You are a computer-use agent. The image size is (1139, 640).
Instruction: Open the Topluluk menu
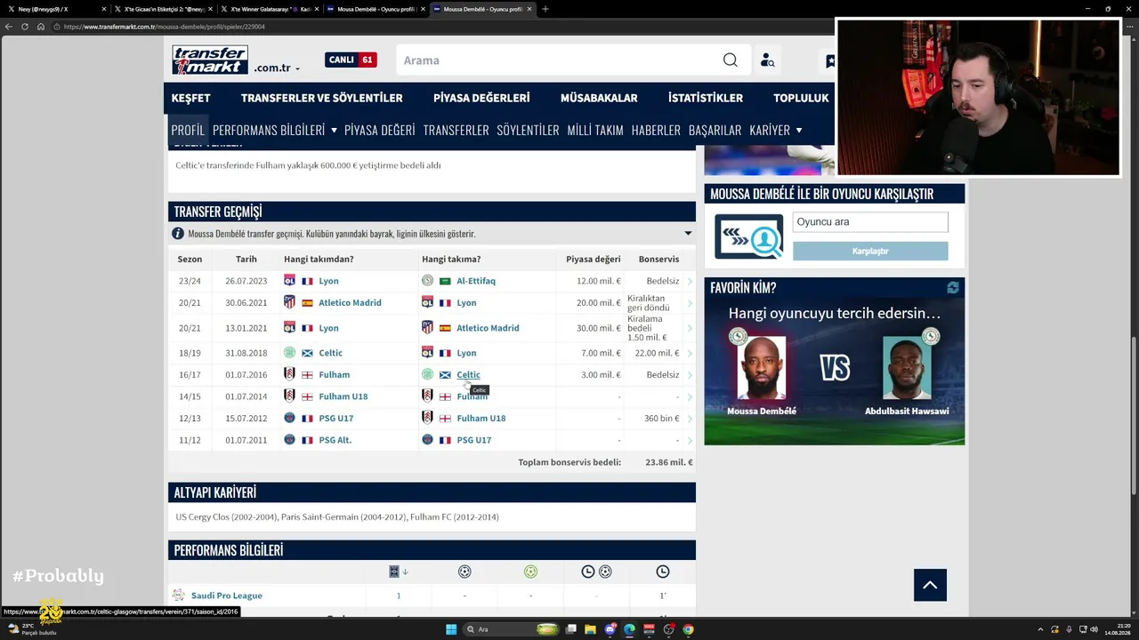801,98
